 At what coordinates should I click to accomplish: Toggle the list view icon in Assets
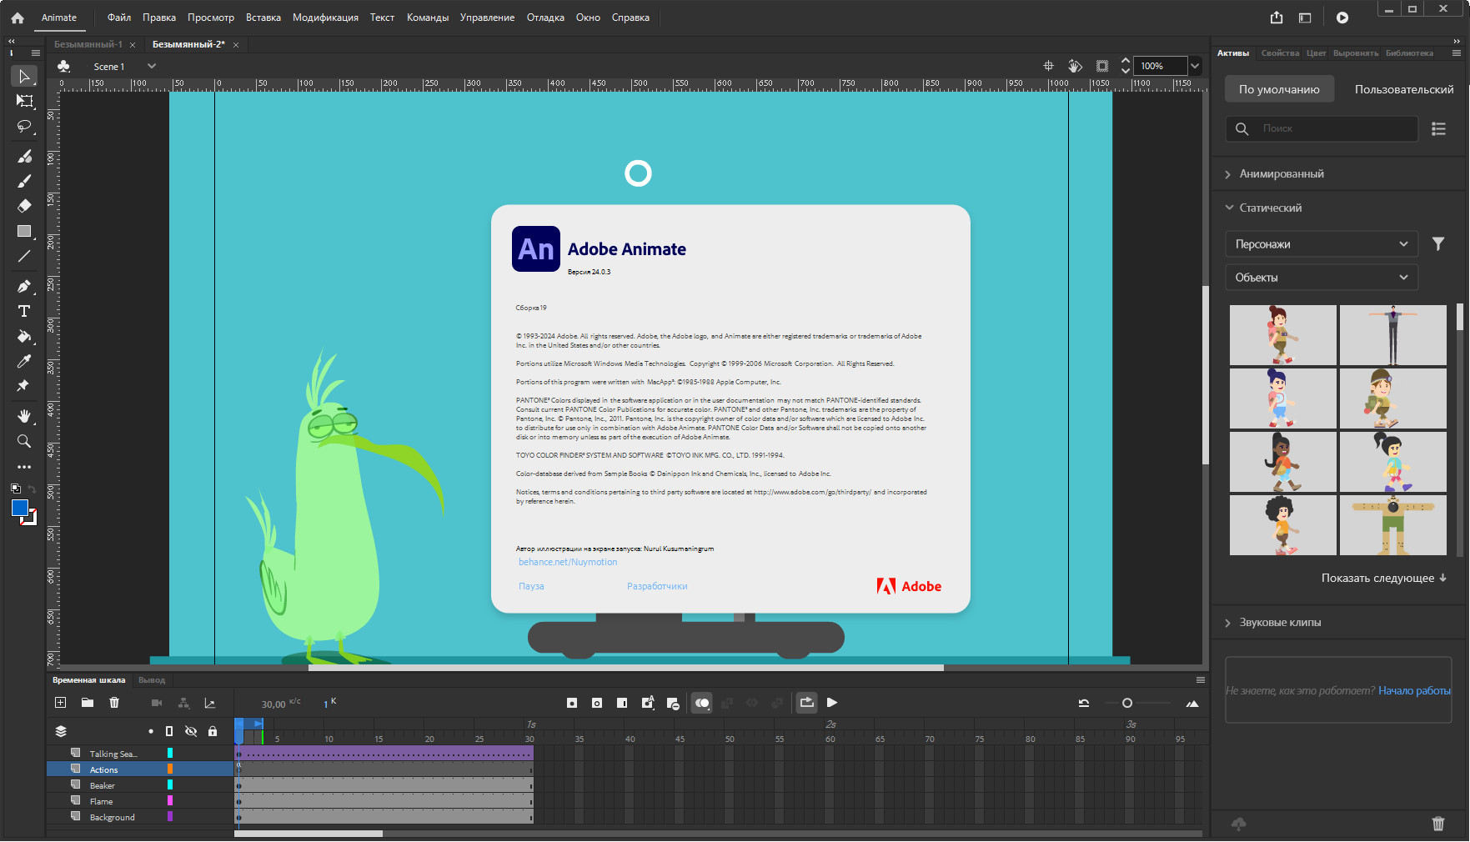[x=1438, y=128]
